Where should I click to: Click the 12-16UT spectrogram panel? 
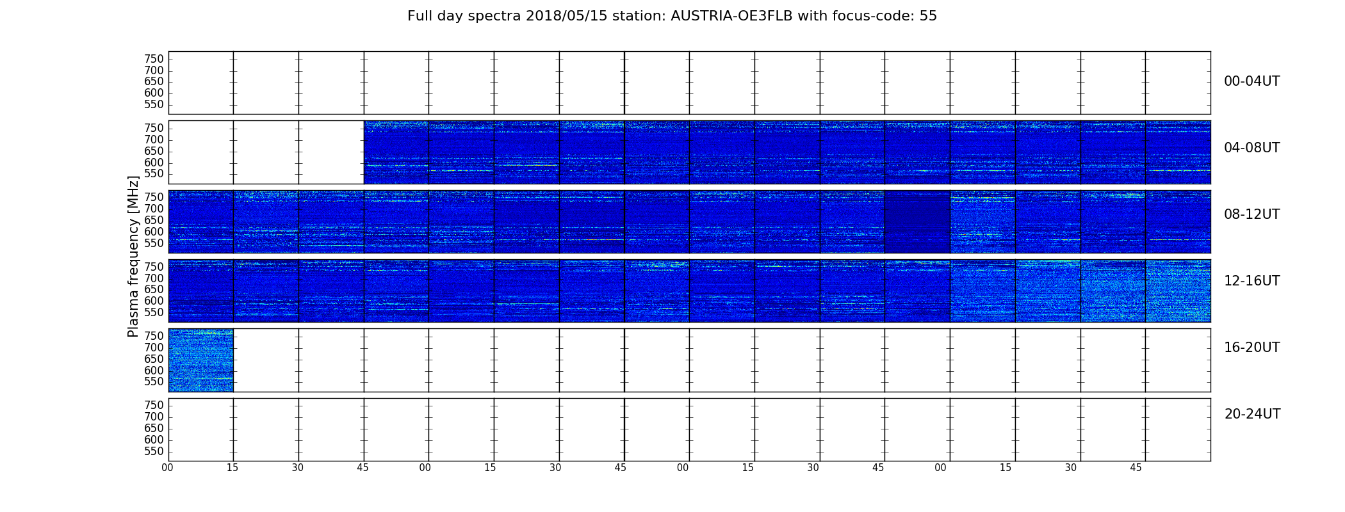[689, 291]
